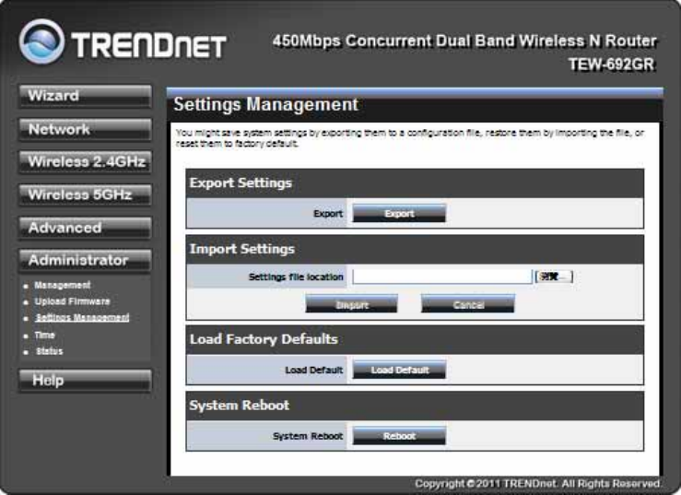Click the Cancel button

(x=468, y=304)
